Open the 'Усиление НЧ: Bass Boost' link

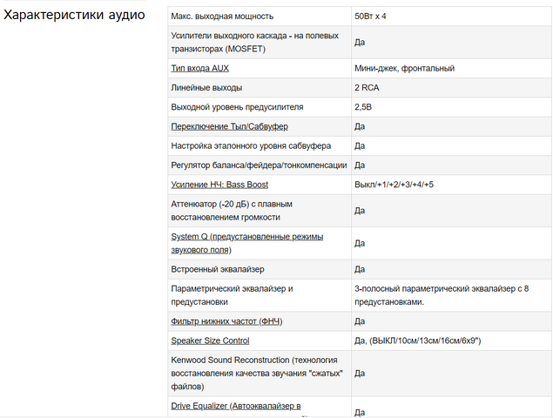pos(219,185)
